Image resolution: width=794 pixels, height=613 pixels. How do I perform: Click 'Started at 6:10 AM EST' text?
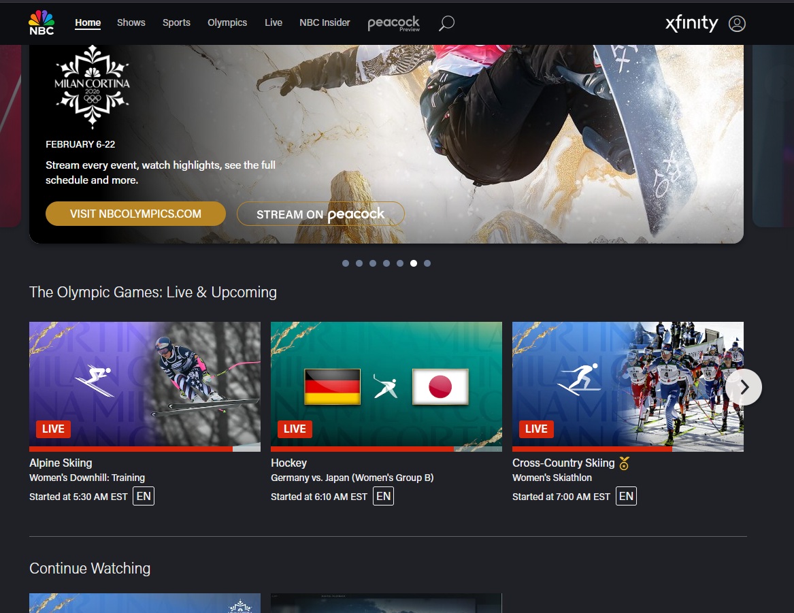click(319, 497)
